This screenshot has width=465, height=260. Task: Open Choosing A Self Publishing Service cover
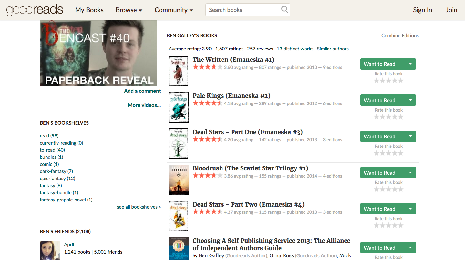(178, 249)
